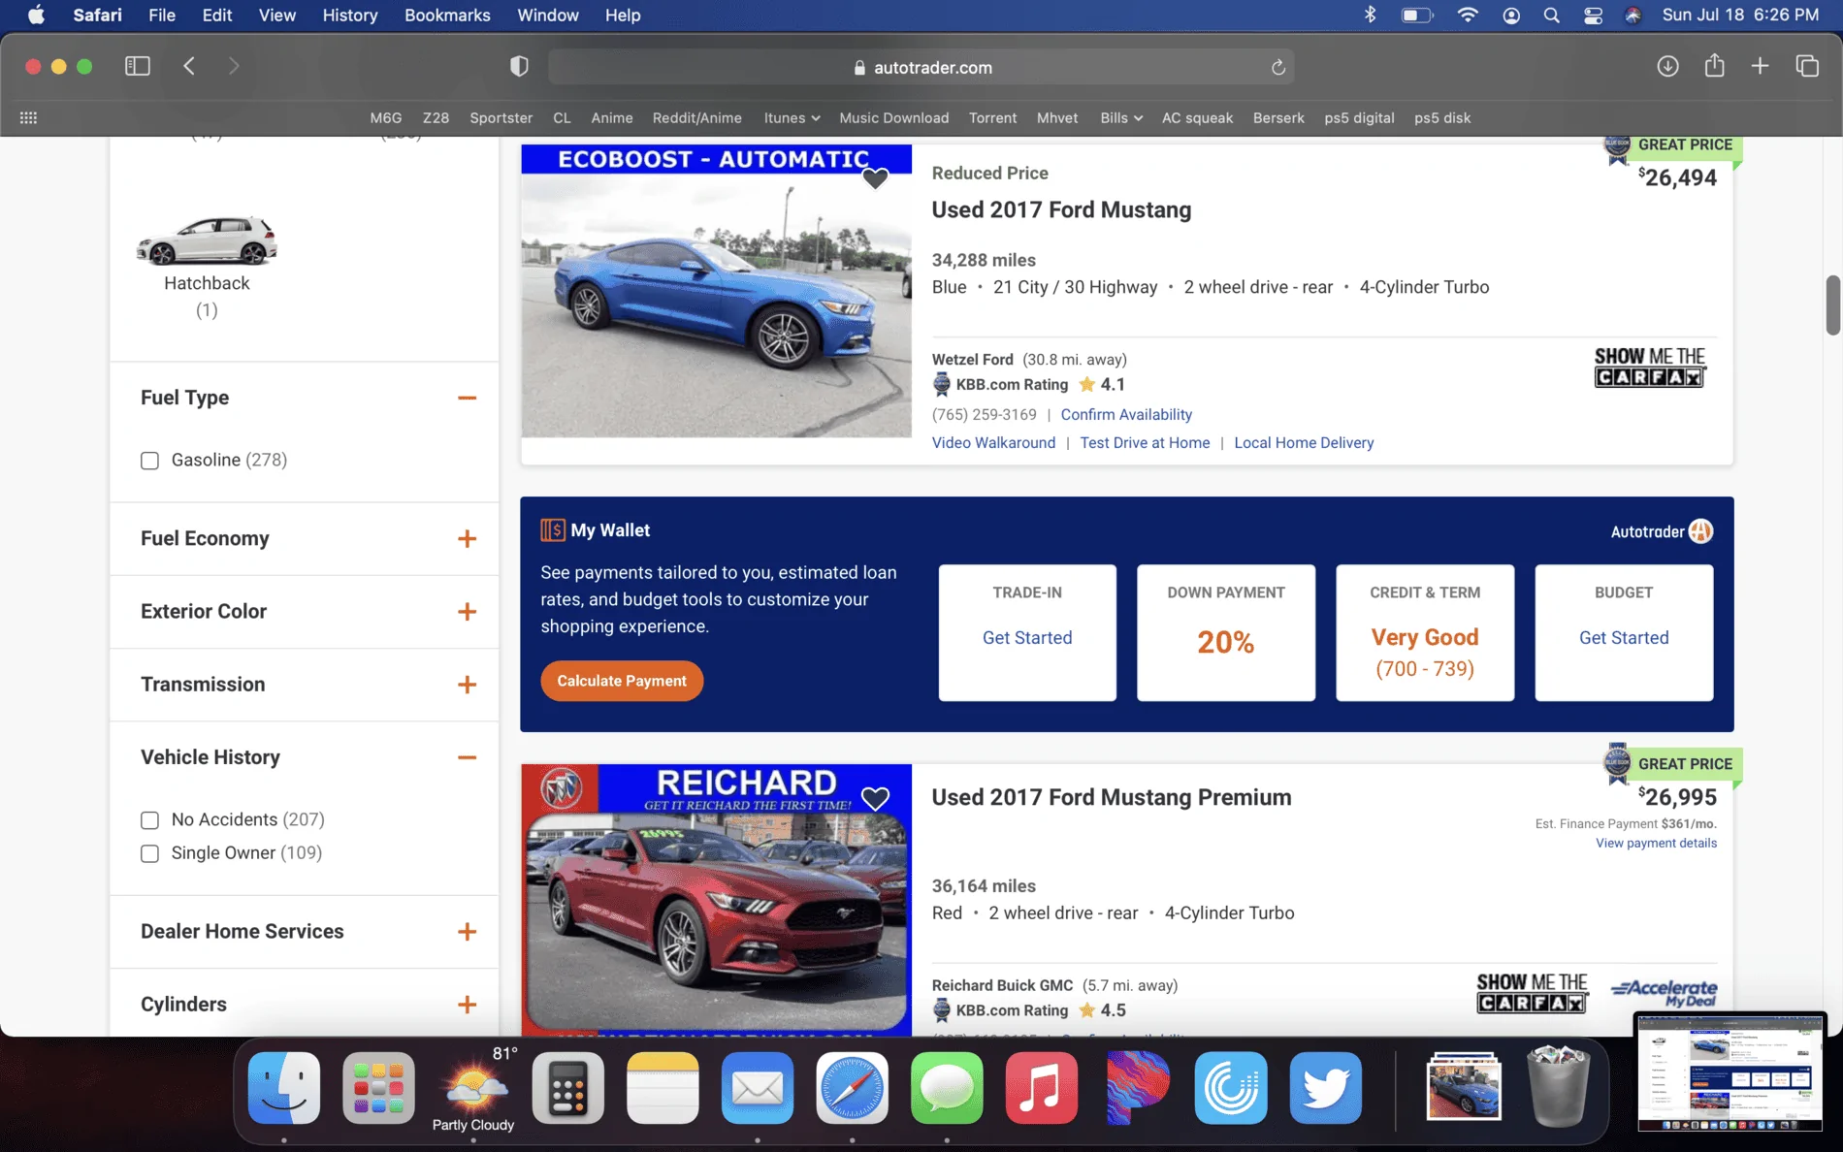Click Get Started under Budget

tap(1624, 637)
